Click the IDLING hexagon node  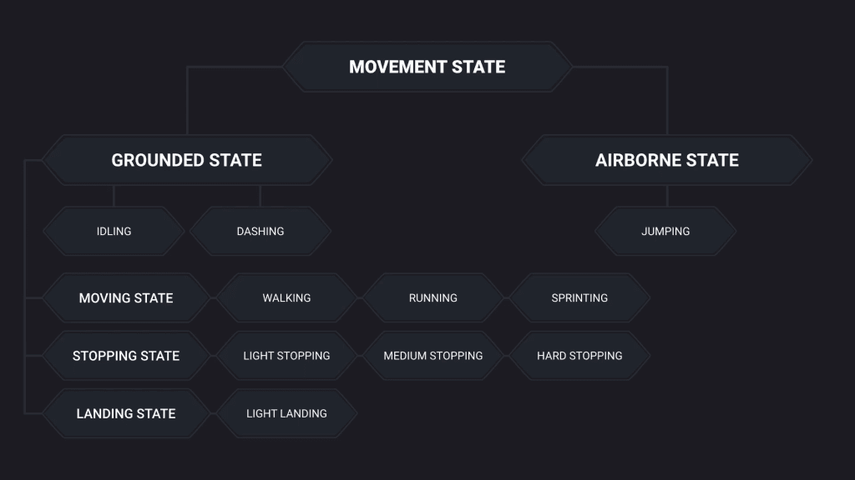(114, 232)
